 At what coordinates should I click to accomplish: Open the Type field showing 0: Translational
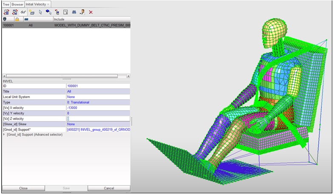tap(98, 102)
